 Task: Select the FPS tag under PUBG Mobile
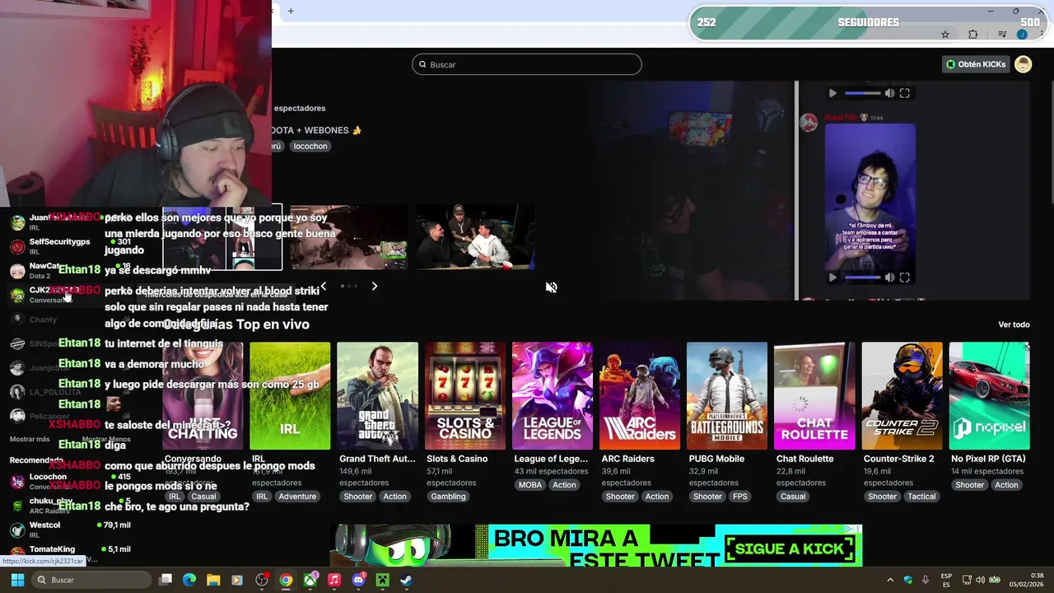(x=740, y=497)
